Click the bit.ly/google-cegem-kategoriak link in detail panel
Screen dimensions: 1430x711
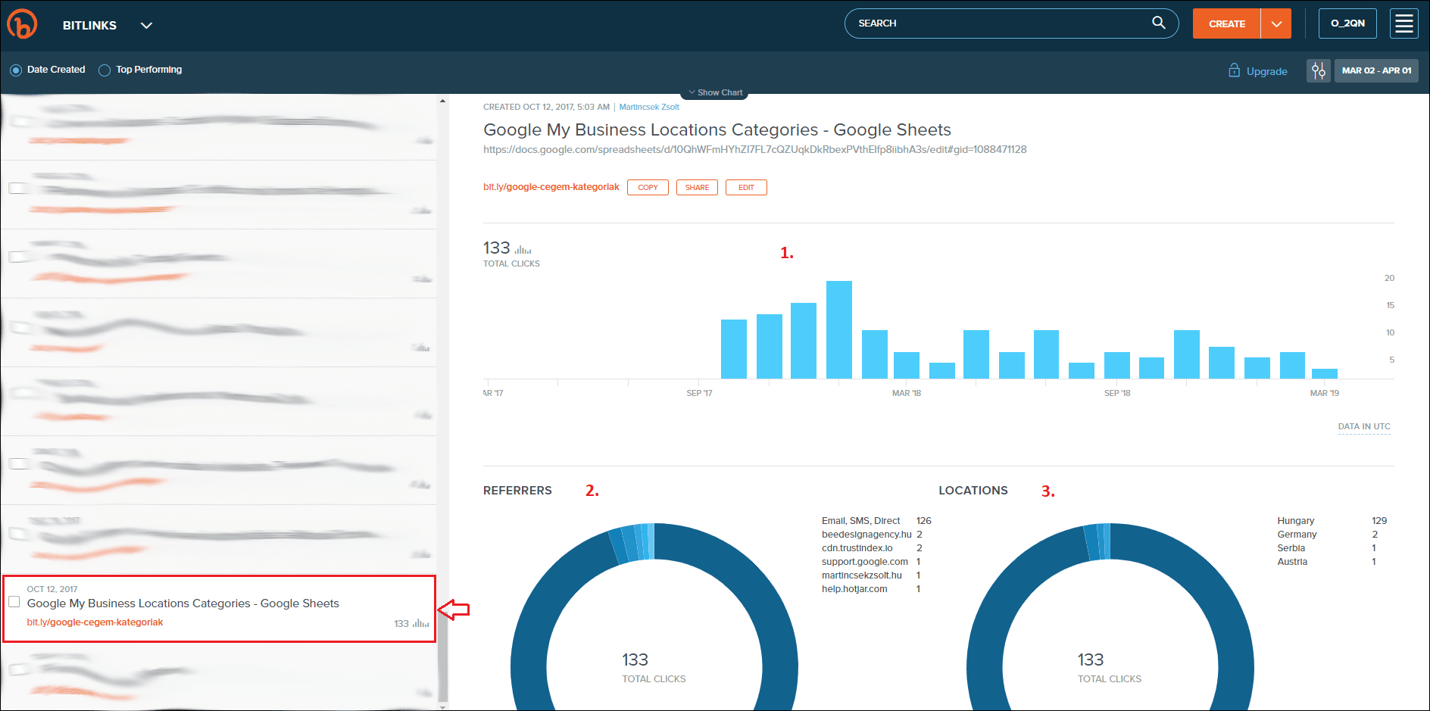[551, 187]
